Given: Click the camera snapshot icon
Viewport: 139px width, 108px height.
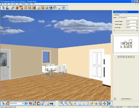Looking at the screenshot, I should click(x=109, y=103).
